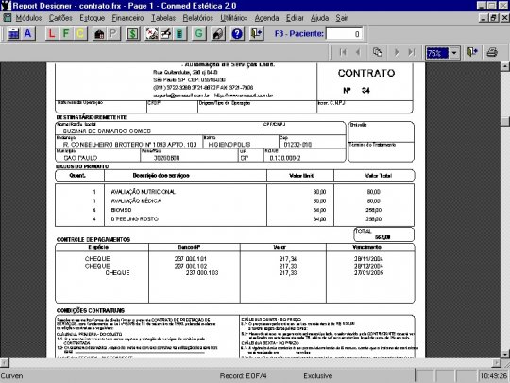This screenshot has height=383, width=510.
Task: Click the calculator icon in the toolbar
Action: [x=13, y=33]
